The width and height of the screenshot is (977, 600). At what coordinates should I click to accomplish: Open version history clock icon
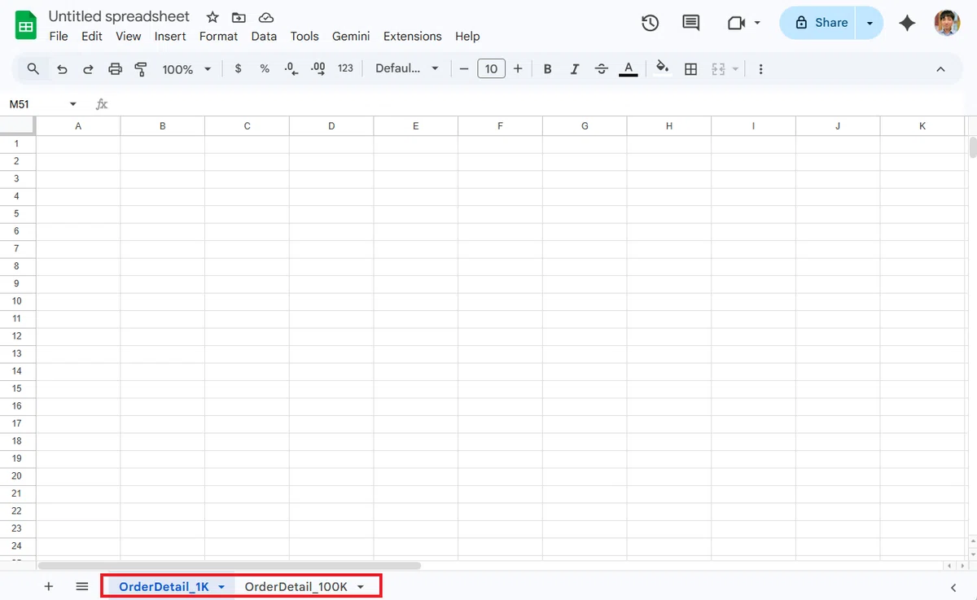coord(650,23)
